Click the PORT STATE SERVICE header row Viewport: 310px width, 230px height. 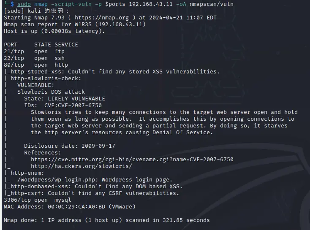pyautogui.click(x=41, y=44)
